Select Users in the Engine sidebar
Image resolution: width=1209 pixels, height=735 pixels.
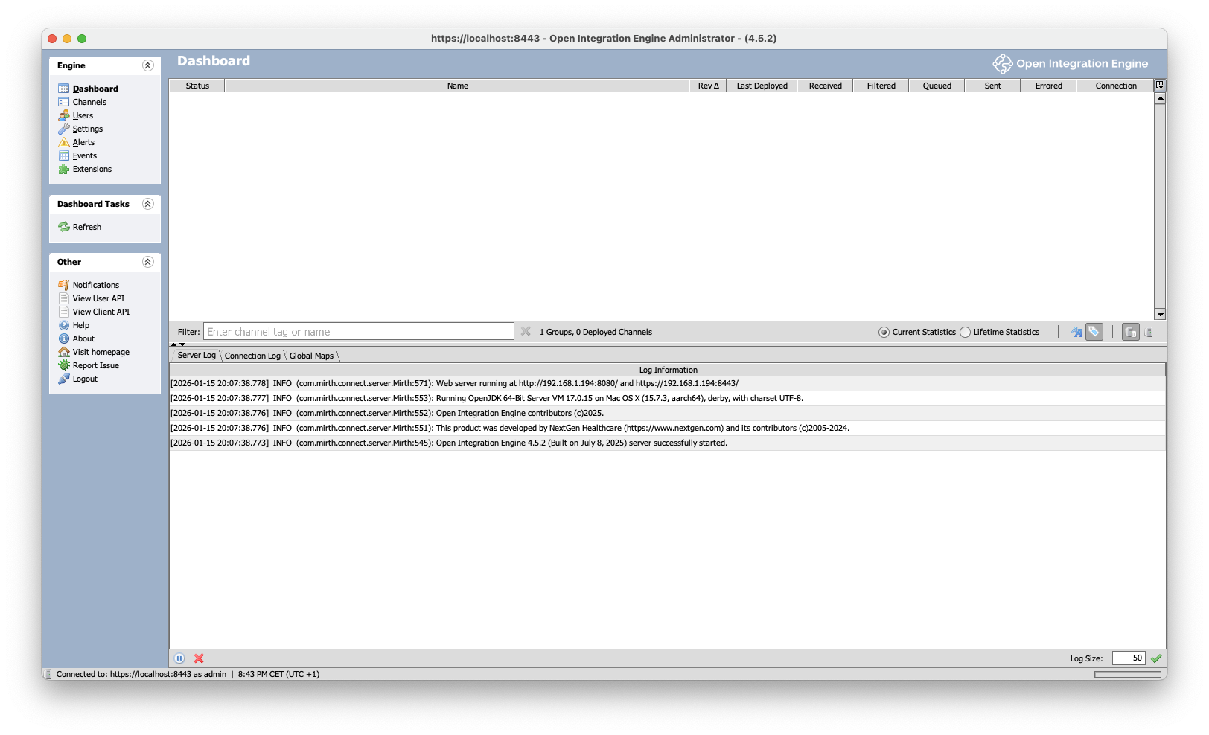(x=82, y=115)
